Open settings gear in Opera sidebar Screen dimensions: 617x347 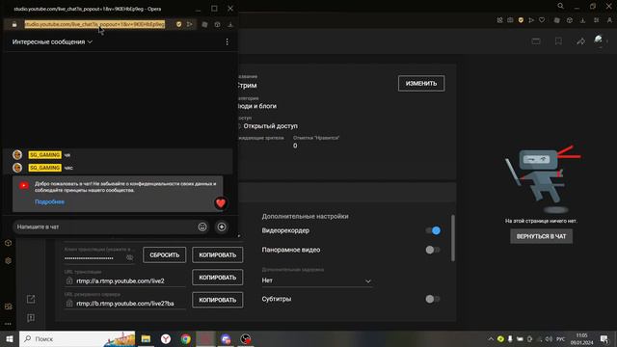pyautogui.click(x=8, y=261)
